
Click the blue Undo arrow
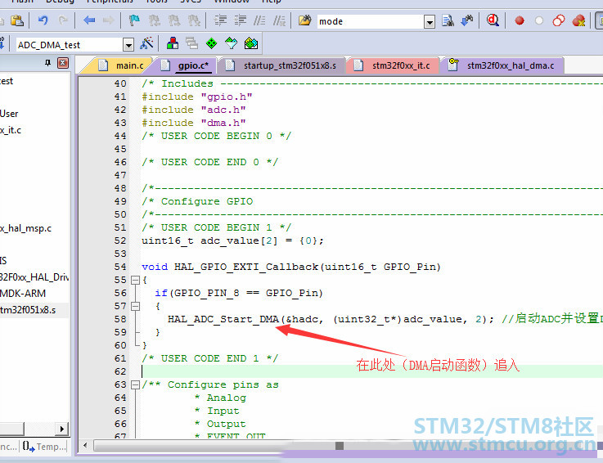[x=43, y=20]
